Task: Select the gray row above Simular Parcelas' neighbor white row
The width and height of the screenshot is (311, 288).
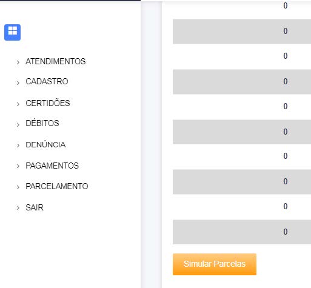Action: pos(242,182)
